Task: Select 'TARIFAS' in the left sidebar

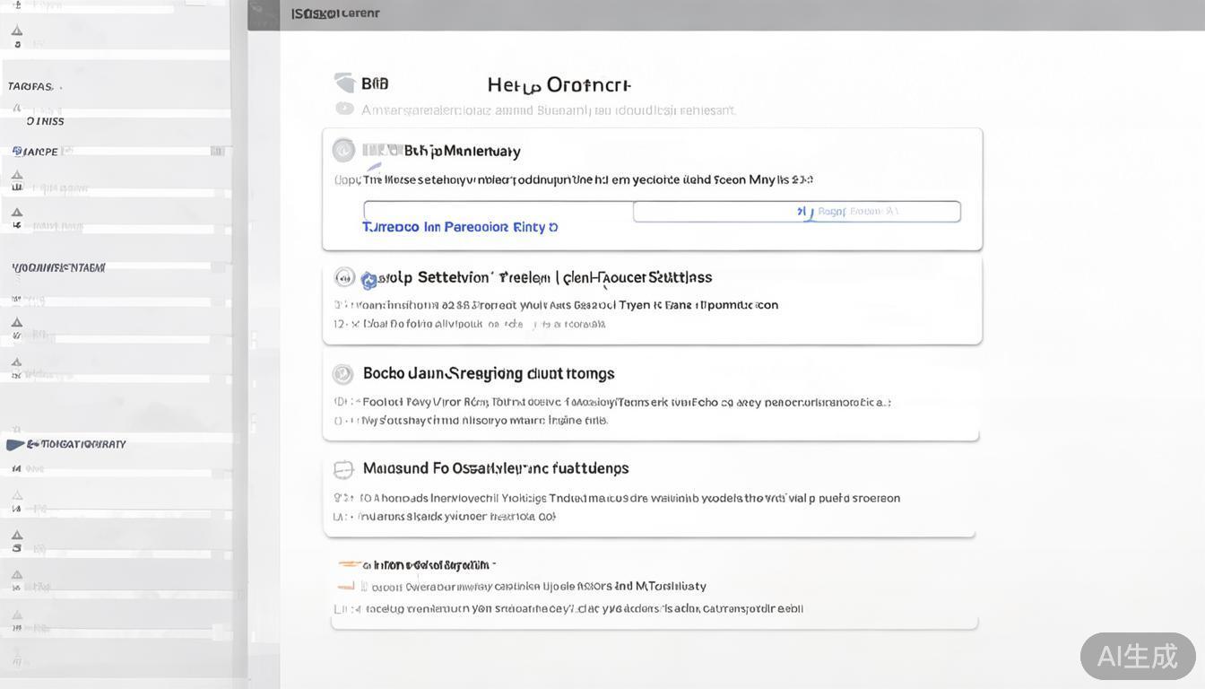Action: (32, 87)
